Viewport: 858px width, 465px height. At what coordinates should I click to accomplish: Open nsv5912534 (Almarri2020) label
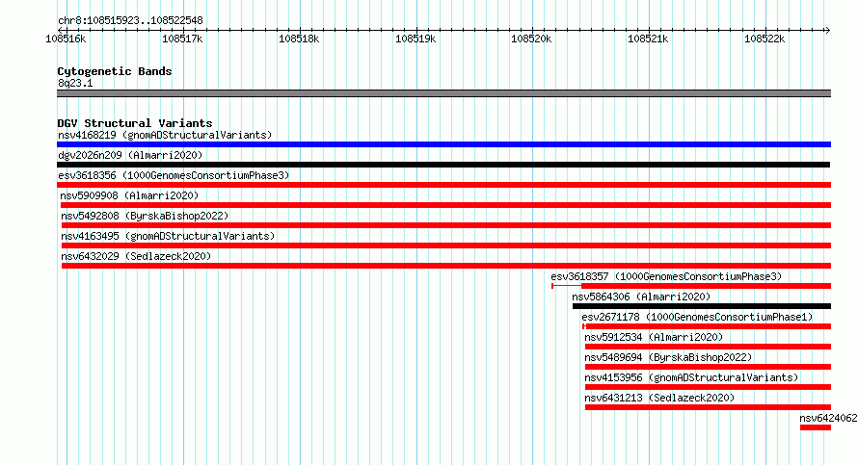pos(654,337)
